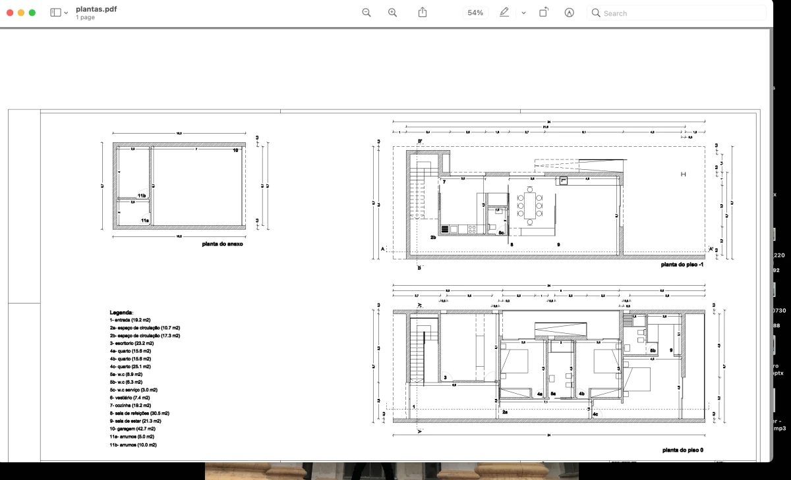Click the zoom out magnifier icon
791x480 pixels.
pos(366,13)
